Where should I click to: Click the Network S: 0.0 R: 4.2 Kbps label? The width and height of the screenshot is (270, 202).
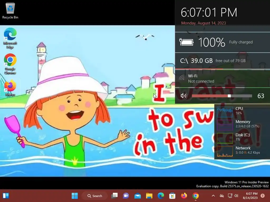pyautogui.click(x=248, y=150)
